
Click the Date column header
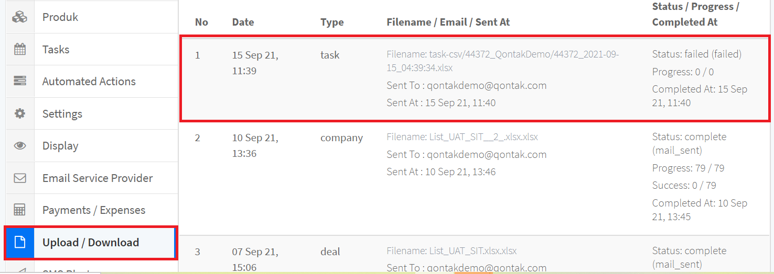243,22
